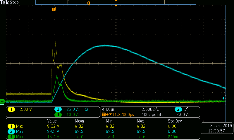This screenshot has width=234, height=140.
Task: Click the cyan channel 2 badge beside 25.0 A
Action: tap(58, 109)
